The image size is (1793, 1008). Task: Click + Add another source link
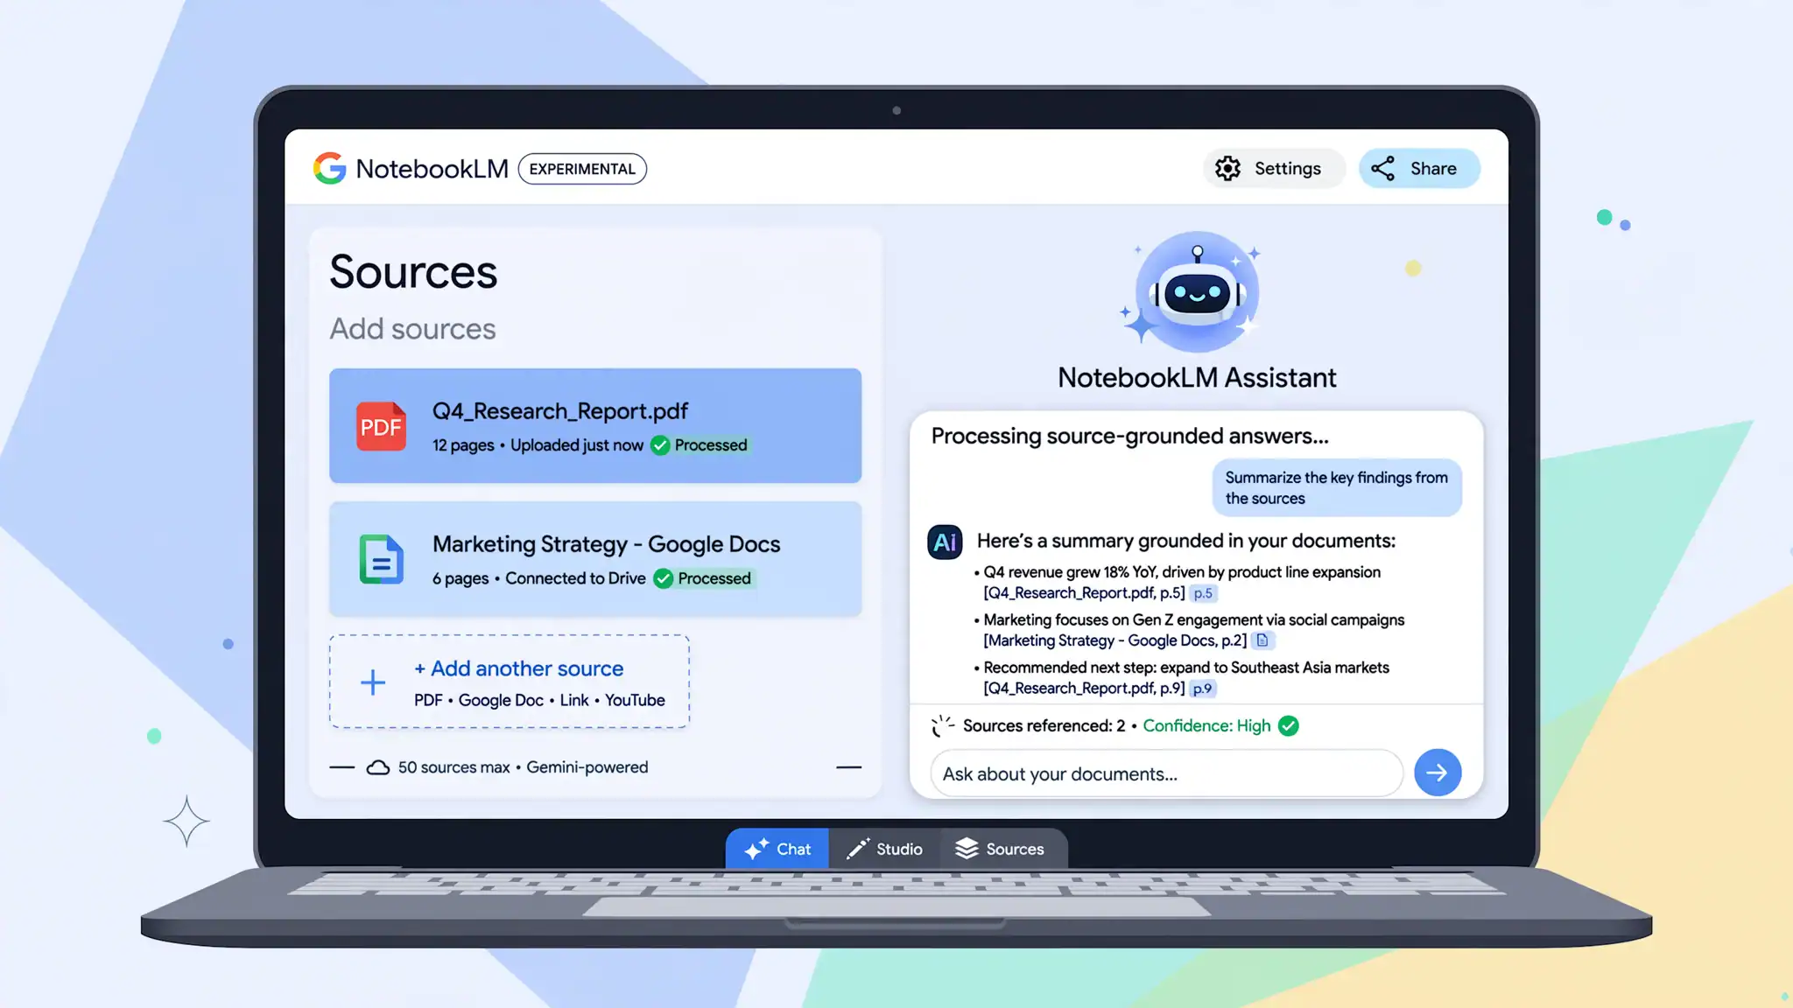coord(518,668)
